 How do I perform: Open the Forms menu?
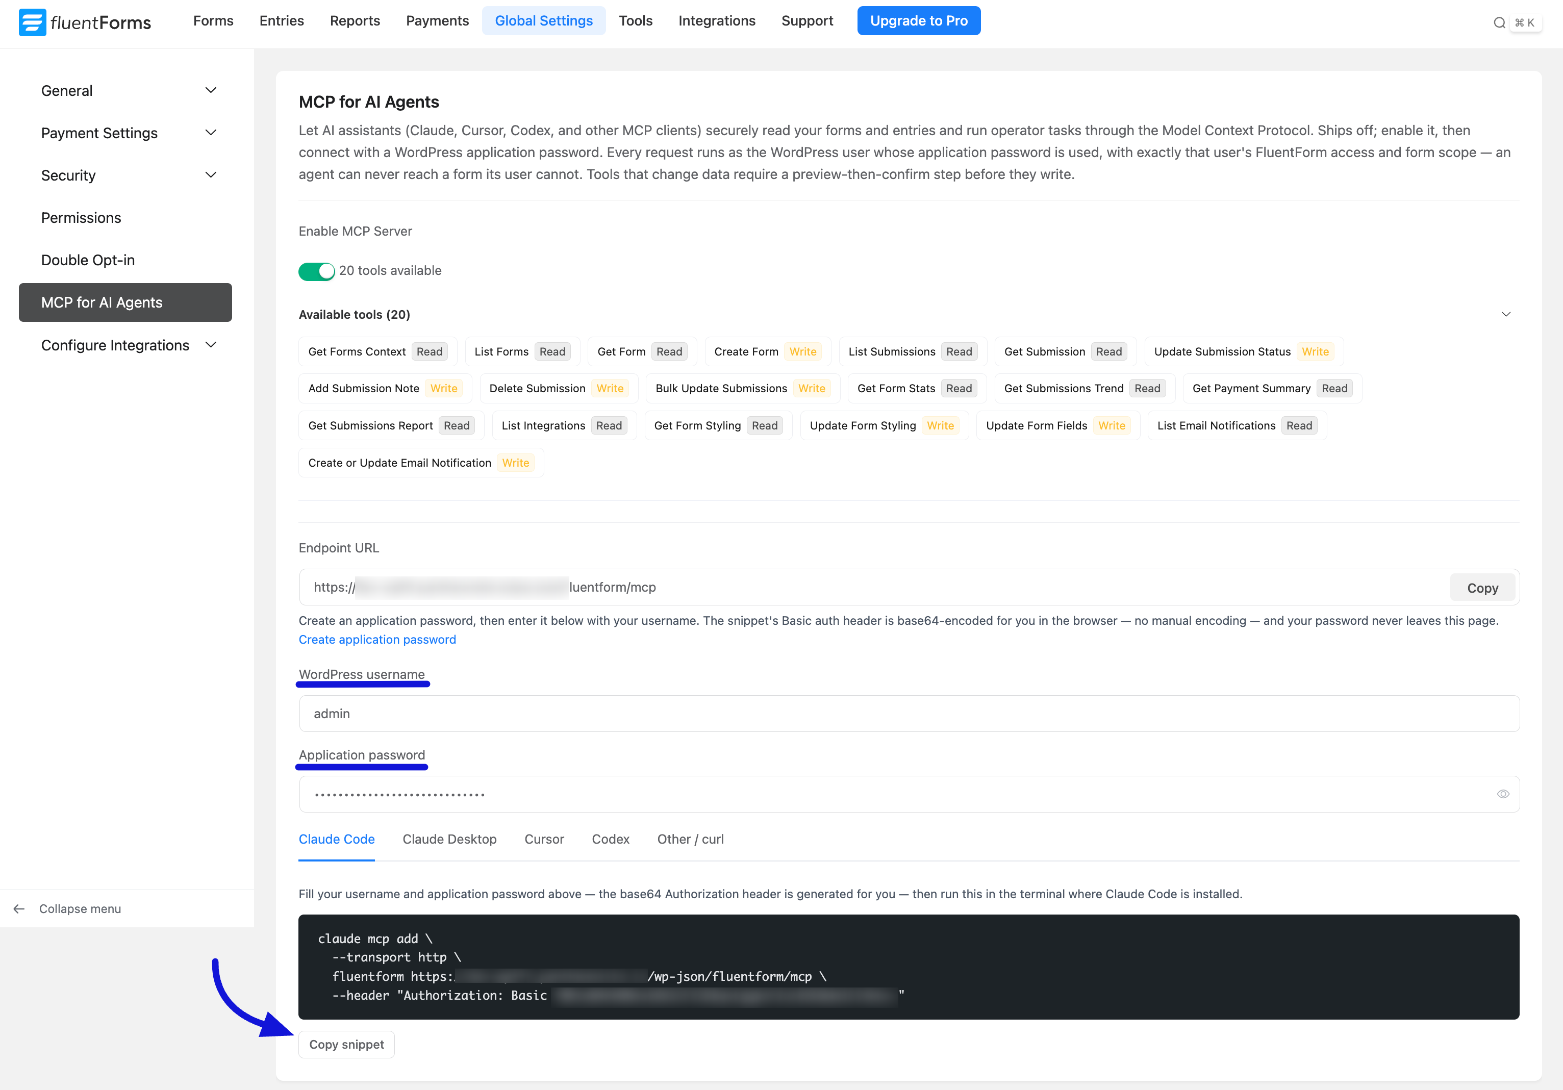213,21
